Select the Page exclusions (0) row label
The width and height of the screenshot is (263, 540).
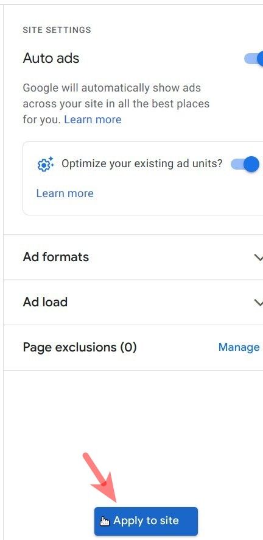click(x=80, y=347)
